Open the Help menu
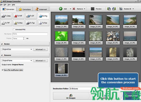 [13, 5]
